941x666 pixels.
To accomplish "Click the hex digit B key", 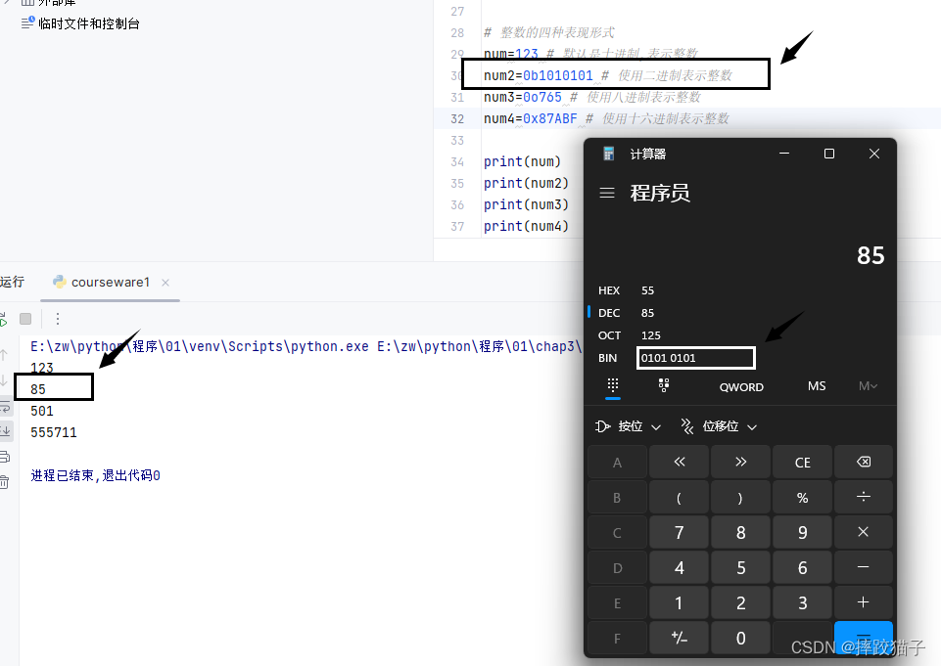I will coord(618,498).
